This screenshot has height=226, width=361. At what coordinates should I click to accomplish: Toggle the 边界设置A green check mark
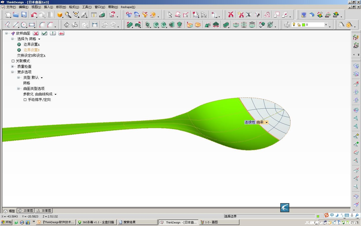(x=19, y=44)
